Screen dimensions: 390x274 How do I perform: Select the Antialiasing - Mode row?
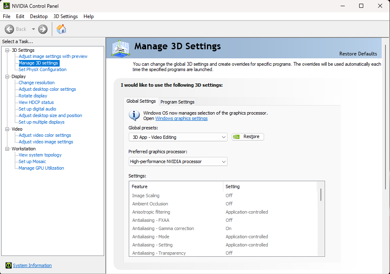point(223,237)
